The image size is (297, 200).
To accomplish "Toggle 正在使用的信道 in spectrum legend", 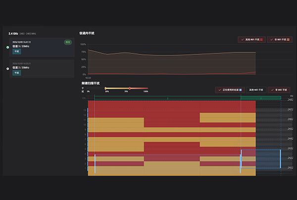I will 230,90.
